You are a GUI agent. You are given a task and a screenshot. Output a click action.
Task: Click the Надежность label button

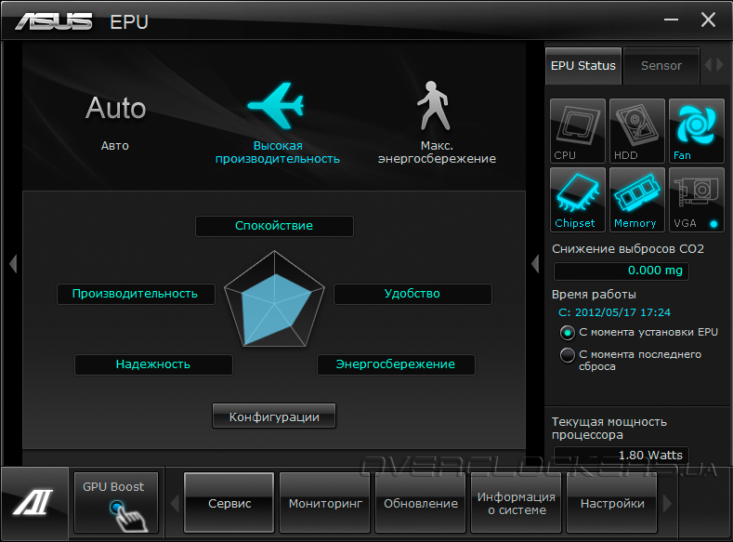tap(153, 364)
